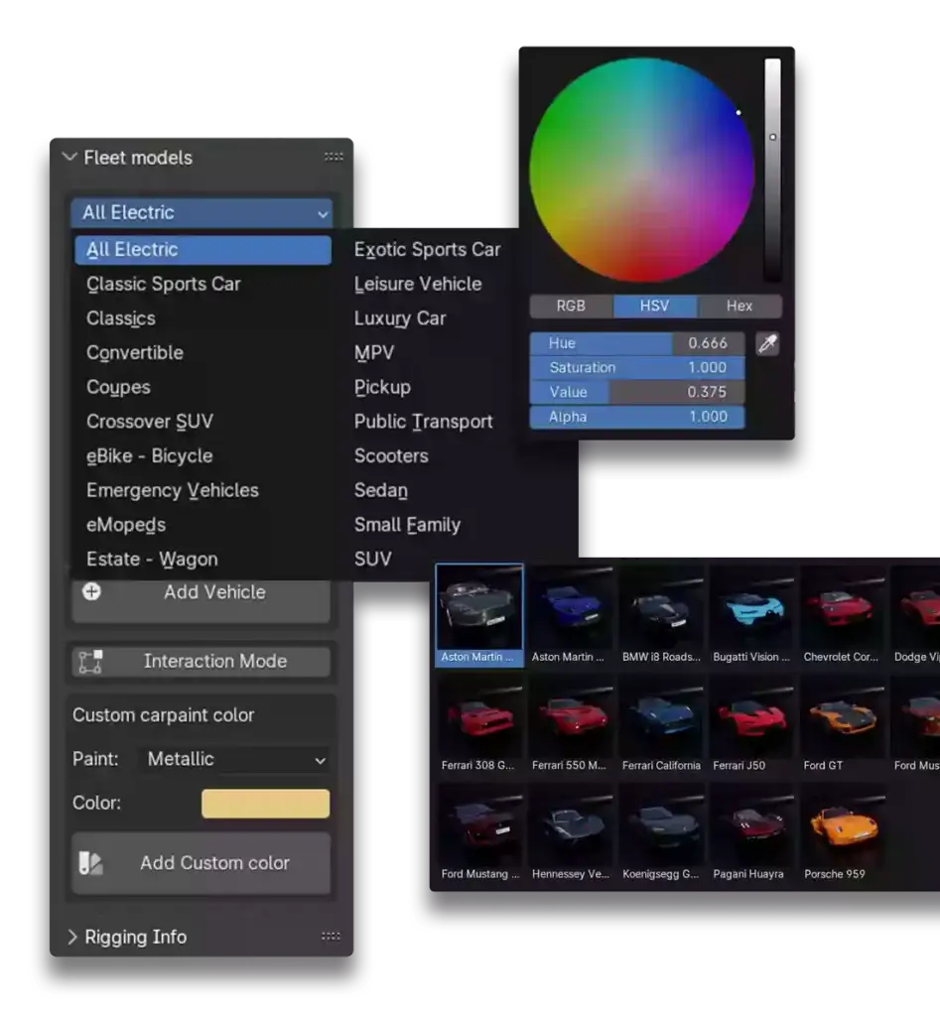Pick Estate - Wagon category

152,559
